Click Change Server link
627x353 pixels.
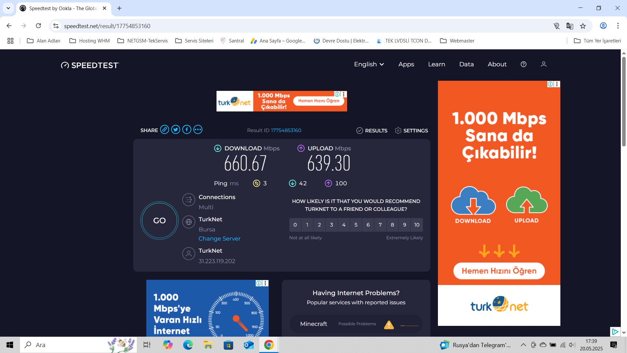tap(219, 239)
